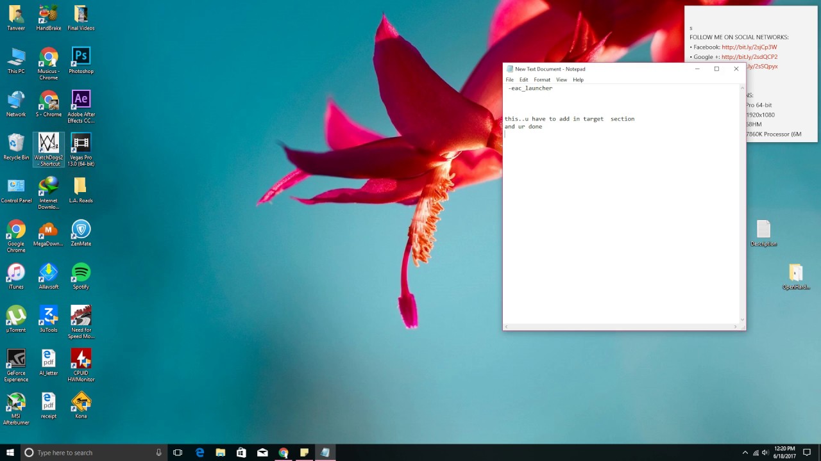Viewport: 821px width, 461px height.
Task: Select the This PC desktop icon
Action: click(16, 61)
